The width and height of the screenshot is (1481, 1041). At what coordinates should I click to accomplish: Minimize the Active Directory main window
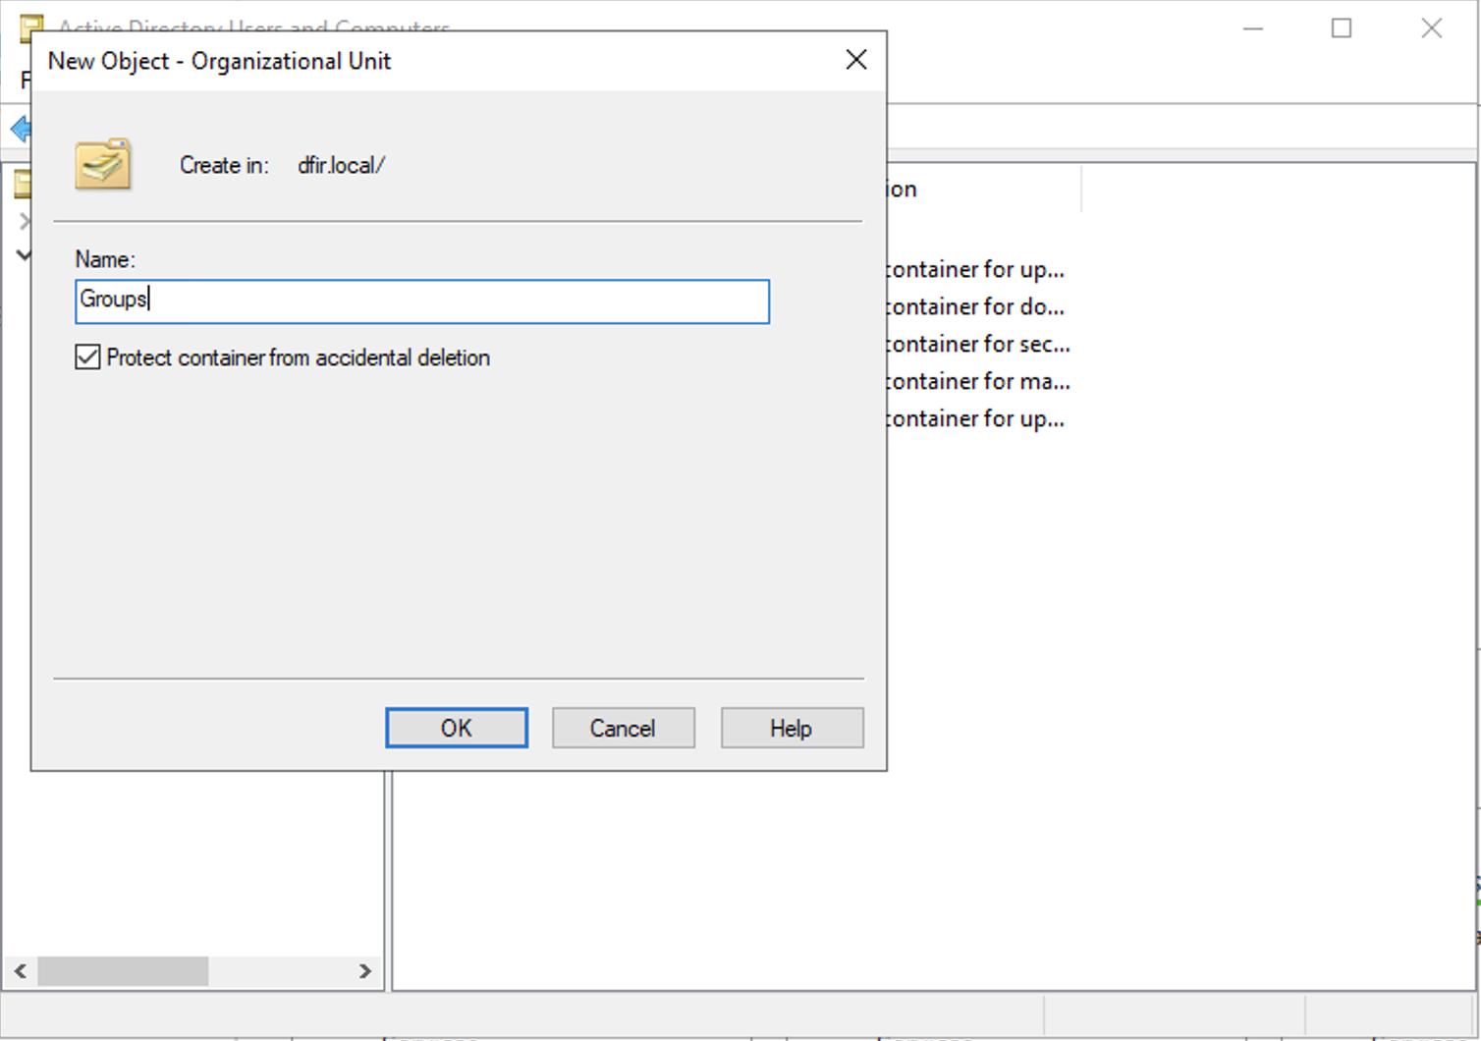click(x=1252, y=28)
